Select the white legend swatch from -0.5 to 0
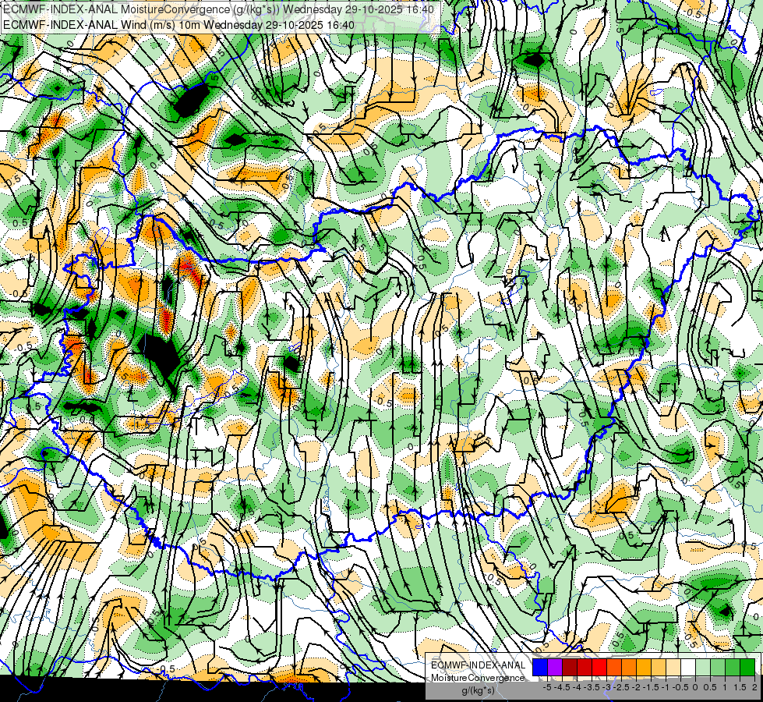This screenshot has height=702, width=763. point(688,668)
